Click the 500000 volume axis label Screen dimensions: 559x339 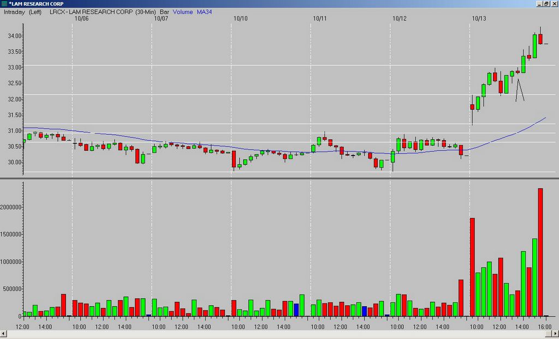[13, 289]
